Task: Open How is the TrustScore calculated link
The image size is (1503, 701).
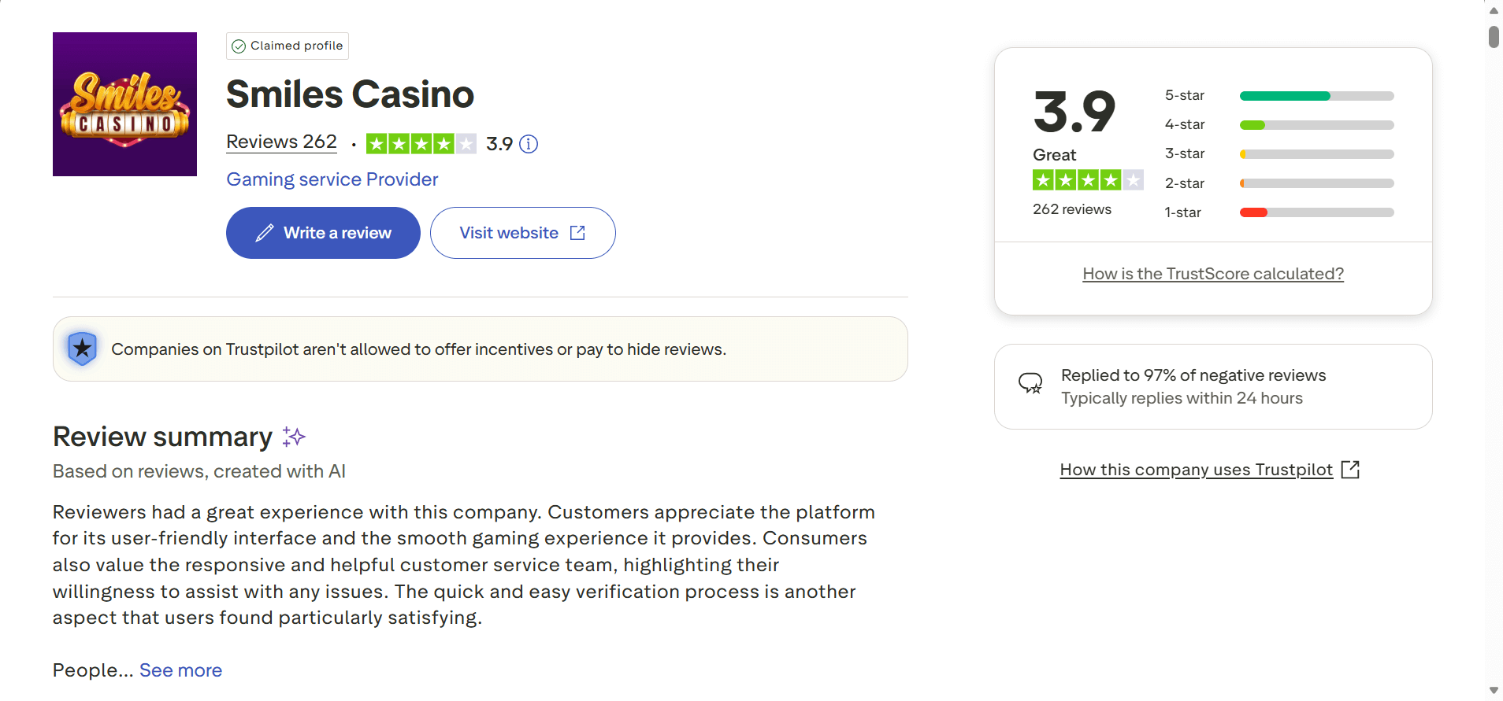Action: pyautogui.click(x=1212, y=274)
